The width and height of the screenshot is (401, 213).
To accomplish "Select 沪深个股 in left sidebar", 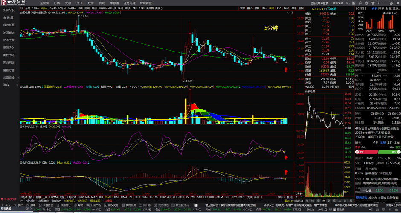I will pos(9,10).
